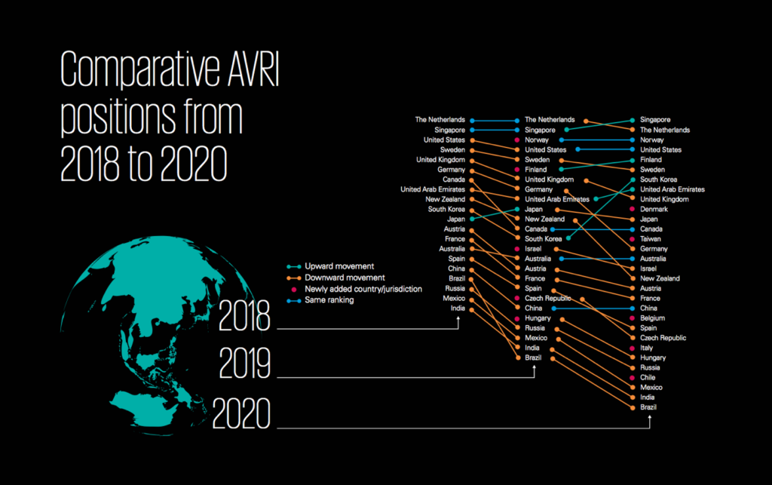Screen dimensions: 772x485
Task: Click the pink dot next to Denmark
Action: tap(631, 209)
